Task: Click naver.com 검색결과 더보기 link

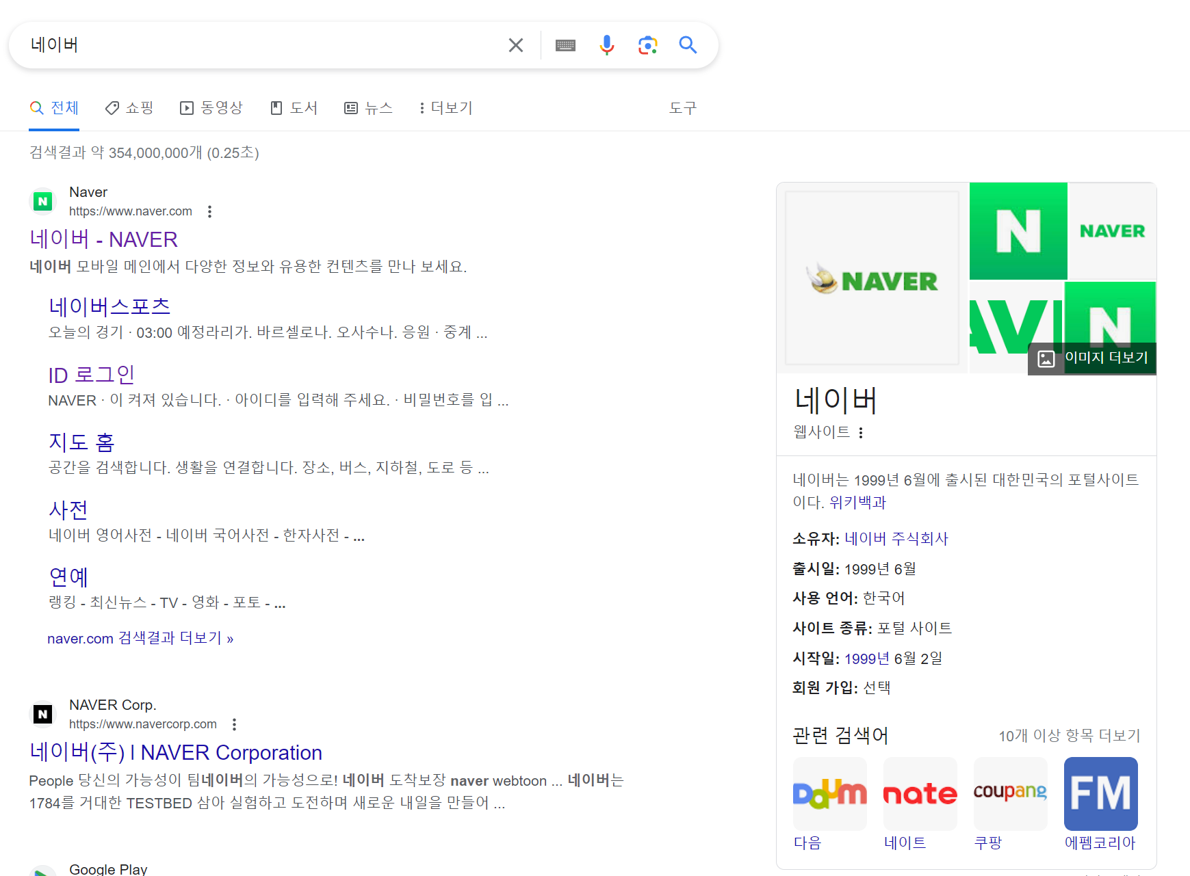Action: [140, 638]
